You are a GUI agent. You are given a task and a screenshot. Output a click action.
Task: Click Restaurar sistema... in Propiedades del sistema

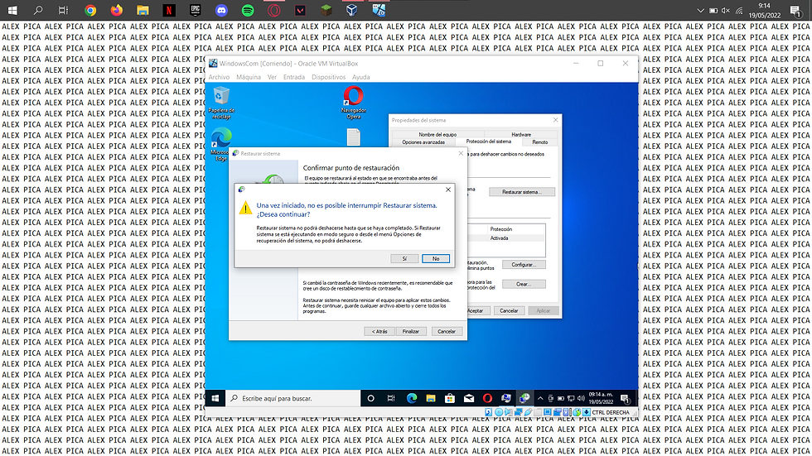(x=521, y=192)
